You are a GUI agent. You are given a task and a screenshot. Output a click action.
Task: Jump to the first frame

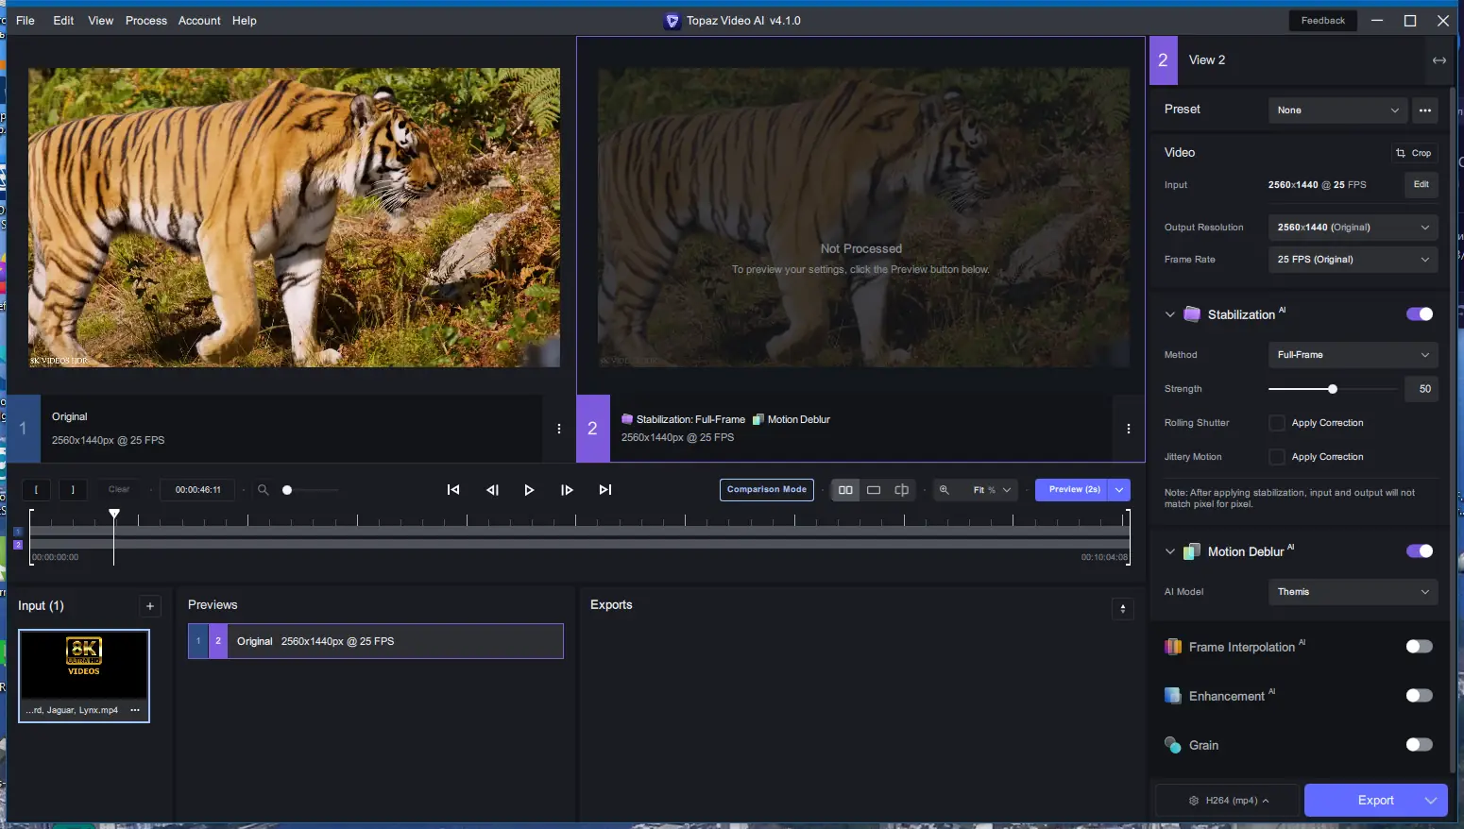point(453,490)
